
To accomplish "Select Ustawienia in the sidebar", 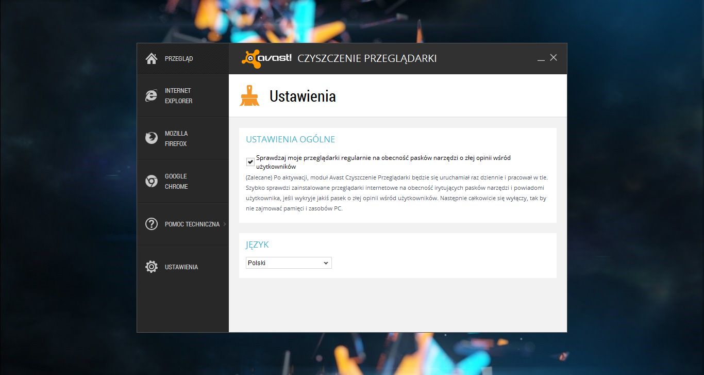I will click(x=183, y=267).
